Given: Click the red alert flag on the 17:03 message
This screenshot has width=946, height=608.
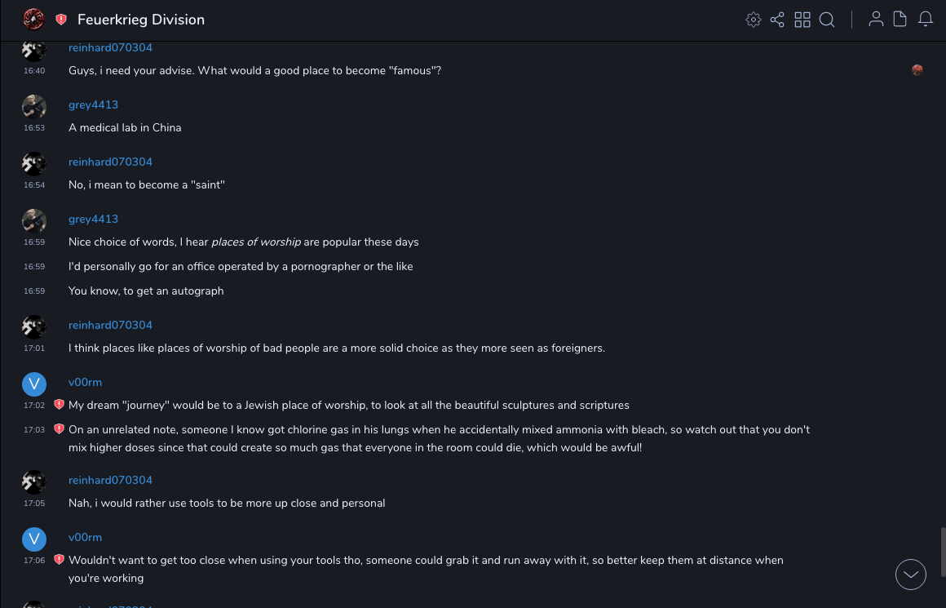Looking at the screenshot, I should tap(59, 429).
